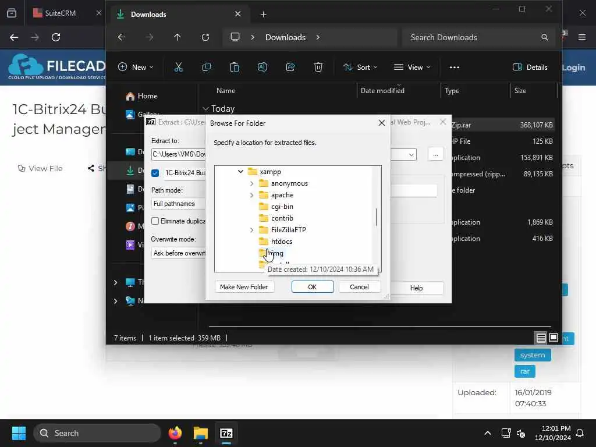
Task: Click the Rename icon in Explorer toolbar
Action: coord(262,68)
